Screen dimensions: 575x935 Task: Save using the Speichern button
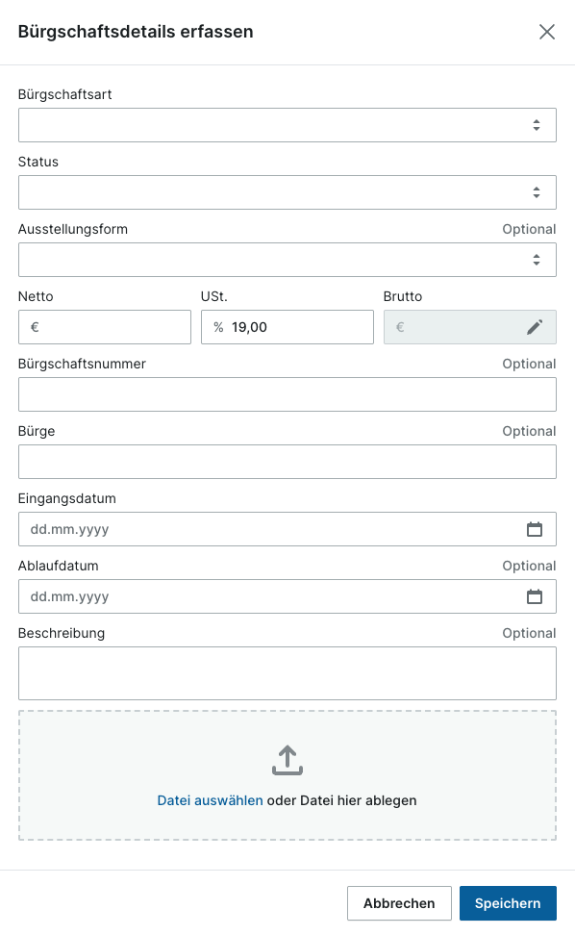point(508,903)
